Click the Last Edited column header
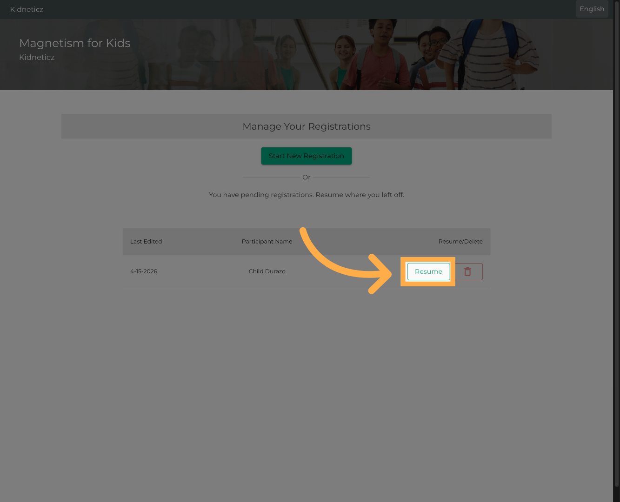Image resolution: width=620 pixels, height=502 pixels. pos(146,241)
